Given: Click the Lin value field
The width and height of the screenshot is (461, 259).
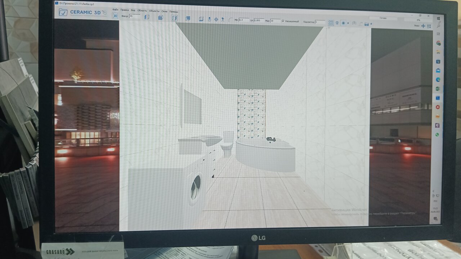Looking at the screenshot, I should coord(259,21).
